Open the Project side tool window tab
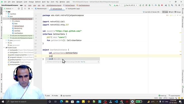Screen dimensions: 184x104 click(x=1, y=11)
